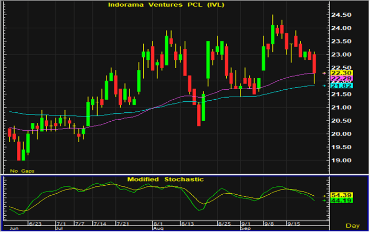Select the 9/8 date on the time axis

click(x=268, y=224)
